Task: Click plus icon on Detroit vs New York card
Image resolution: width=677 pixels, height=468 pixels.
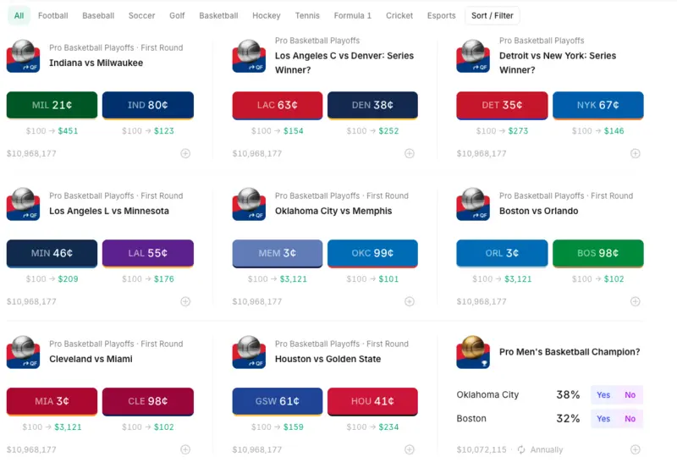Action: tap(636, 153)
